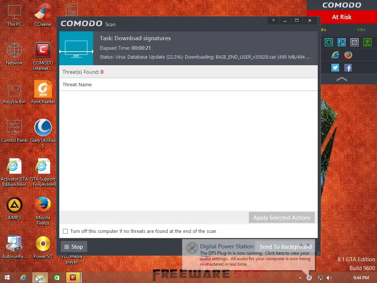Image resolution: width=377 pixels, height=283 pixels.
Task: Click the Task: Download signatures heading
Action: 135,38
